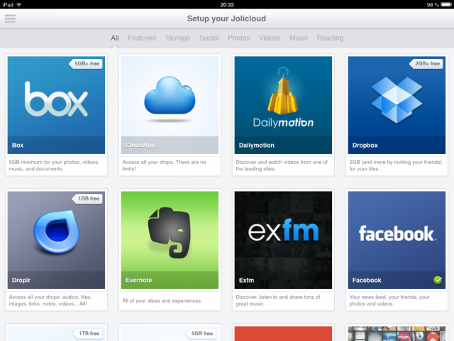Click the 5GB+ free tag on Box

[x=86, y=63]
